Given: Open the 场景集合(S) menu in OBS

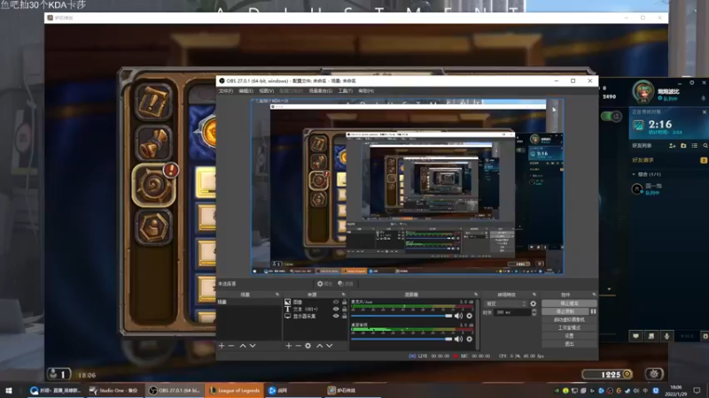Looking at the screenshot, I should point(320,91).
